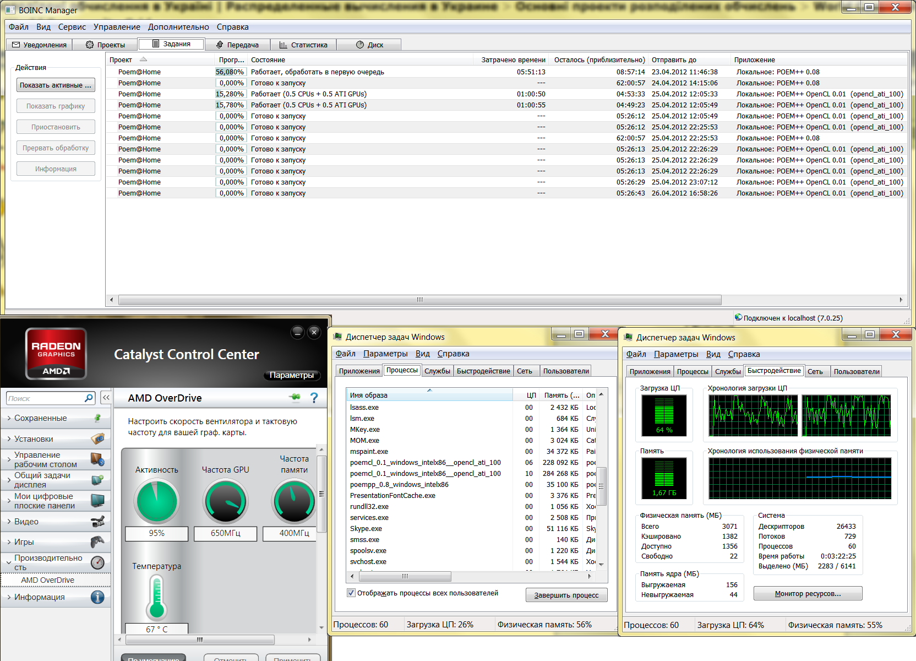
Task: Click the Отправить до column header
Action: tap(689, 59)
